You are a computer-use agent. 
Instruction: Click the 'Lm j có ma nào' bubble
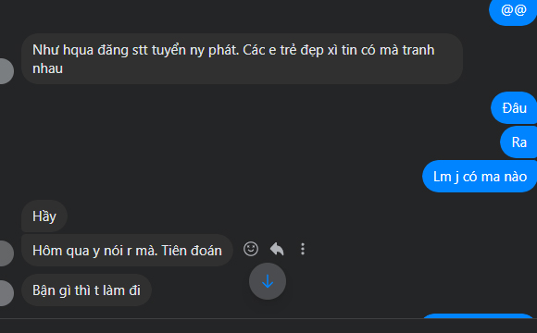tap(480, 177)
